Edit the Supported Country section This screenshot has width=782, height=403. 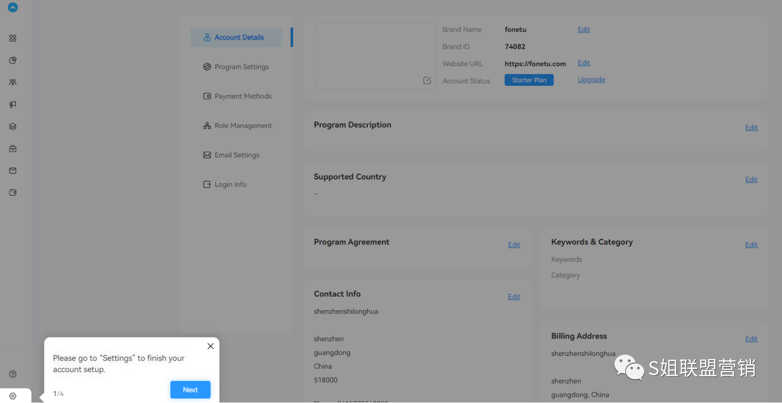[752, 180]
